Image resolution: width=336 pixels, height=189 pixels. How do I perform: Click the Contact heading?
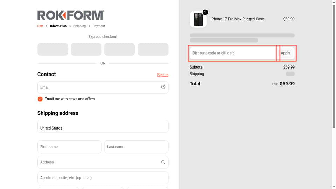[47, 74]
